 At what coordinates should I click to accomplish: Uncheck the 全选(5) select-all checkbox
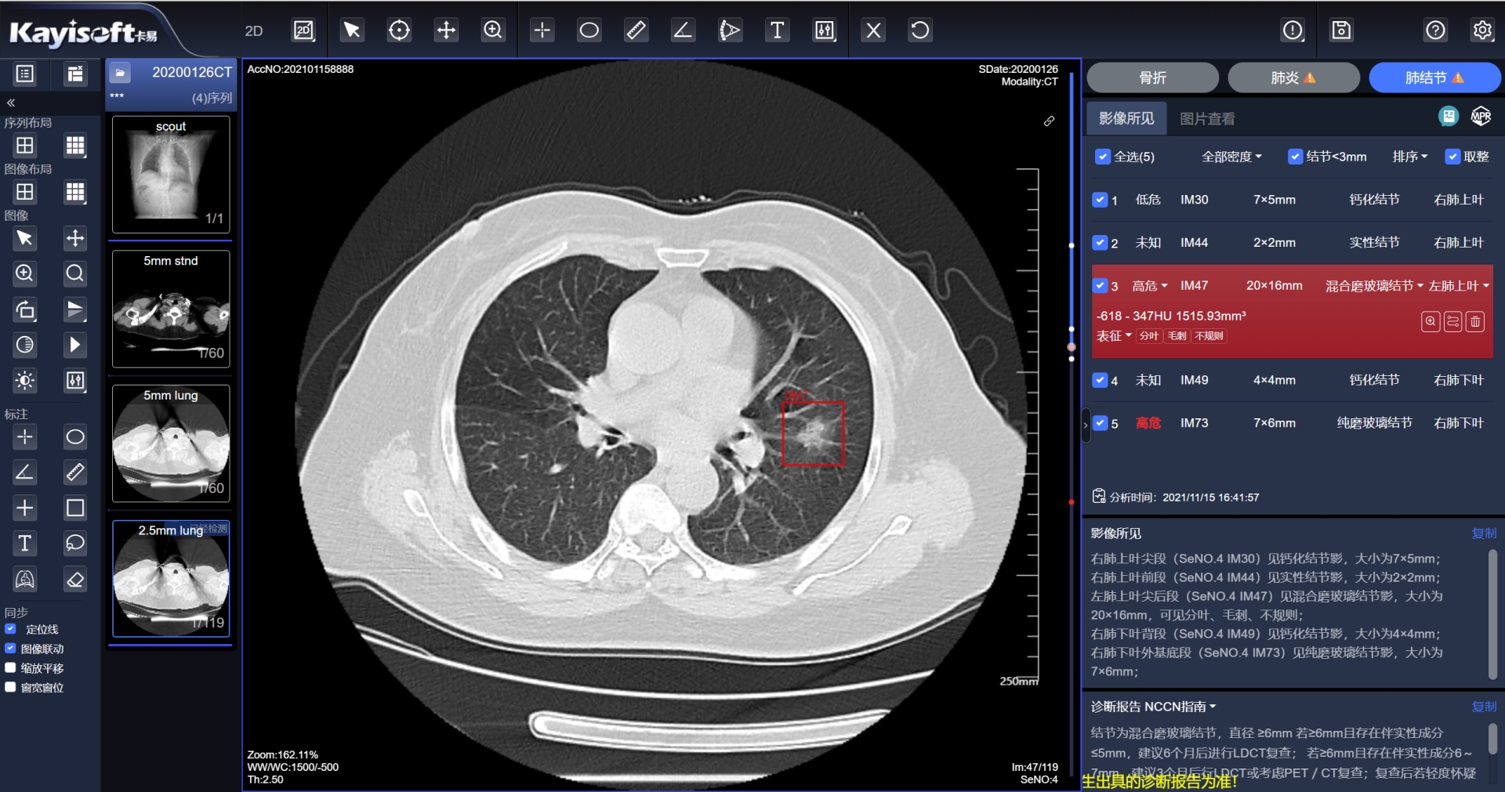pos(1103,157)
